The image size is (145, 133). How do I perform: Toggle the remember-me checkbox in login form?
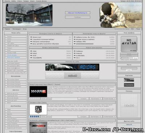click(x=121, y=58)
